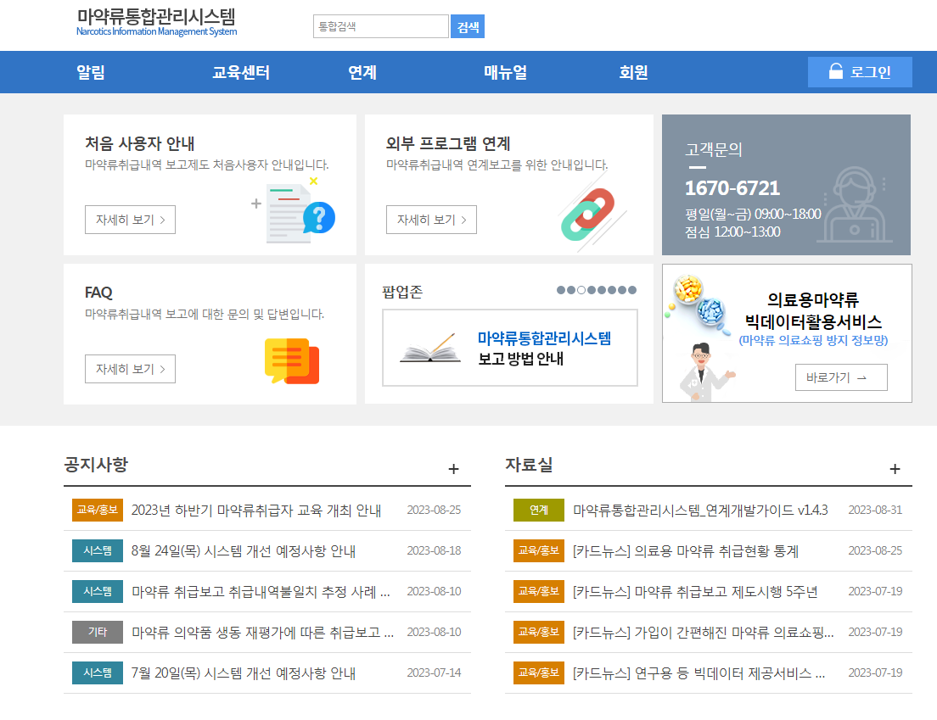Select the third carousel dot in 팝업존
This screenshot has height=720, width=937.
point(581,289)
